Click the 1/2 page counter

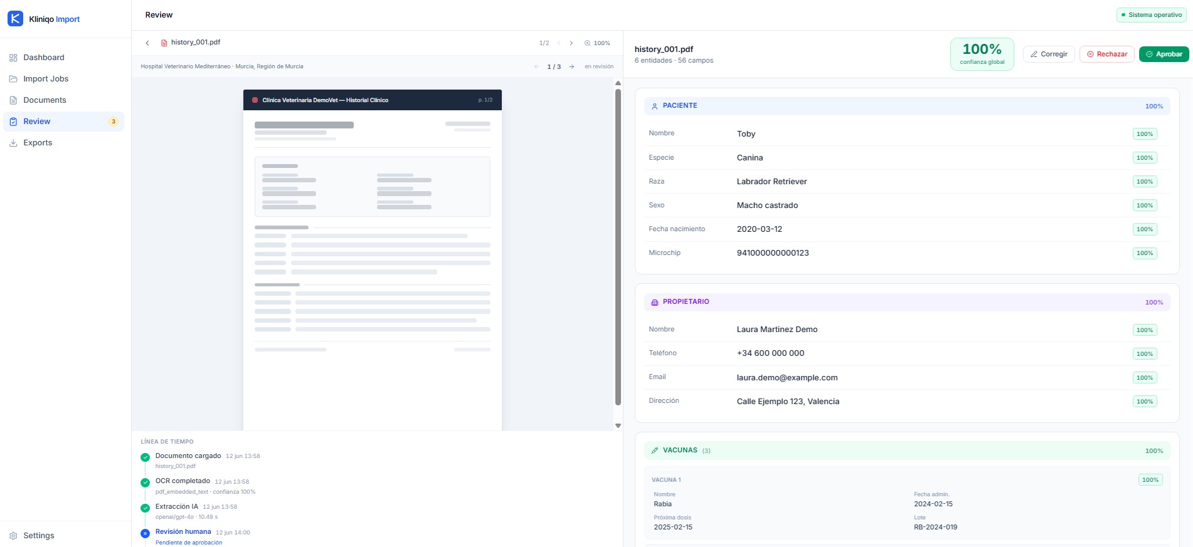tap(544, 43)
